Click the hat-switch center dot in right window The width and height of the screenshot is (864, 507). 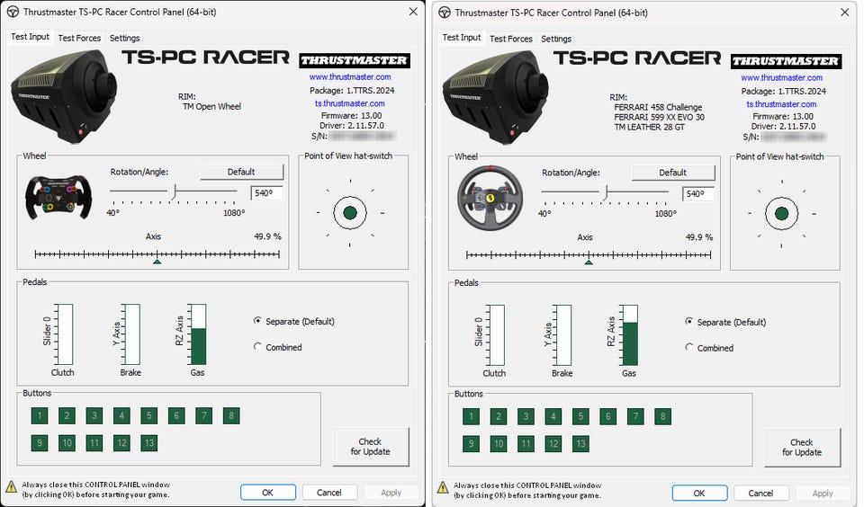click(781, 214)
